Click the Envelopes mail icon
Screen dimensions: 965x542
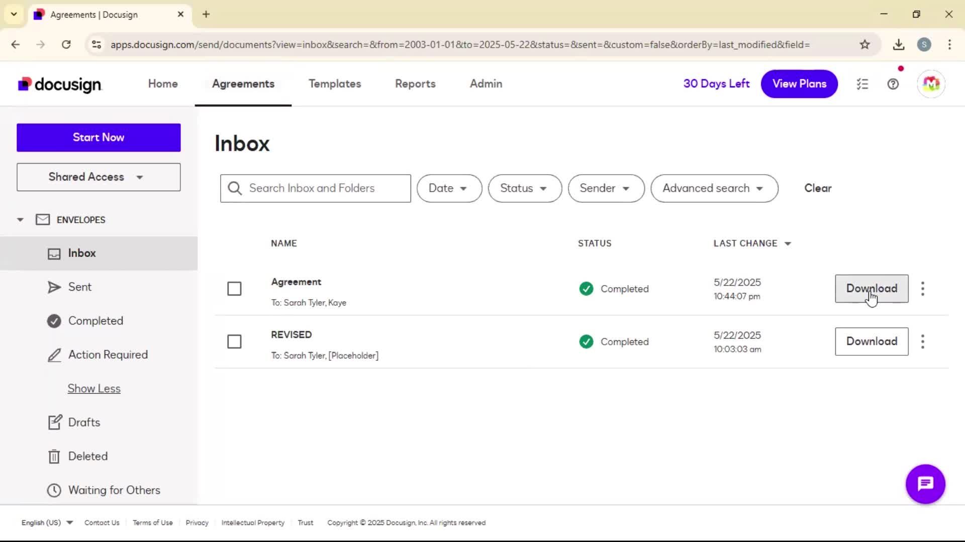(x=43, y=220)
